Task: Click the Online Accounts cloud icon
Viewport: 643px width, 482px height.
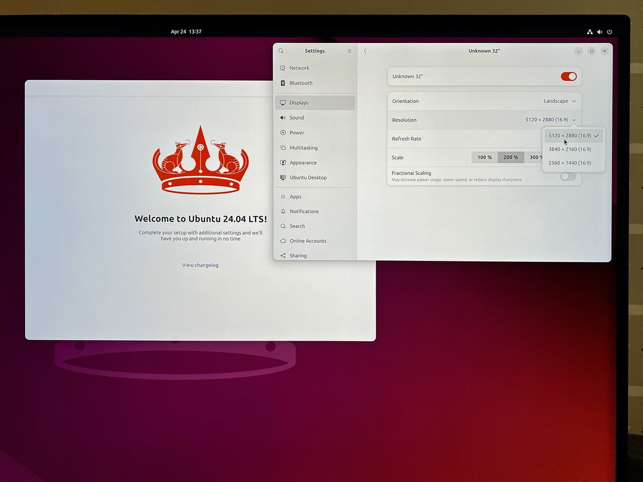Action: point(283,241)
